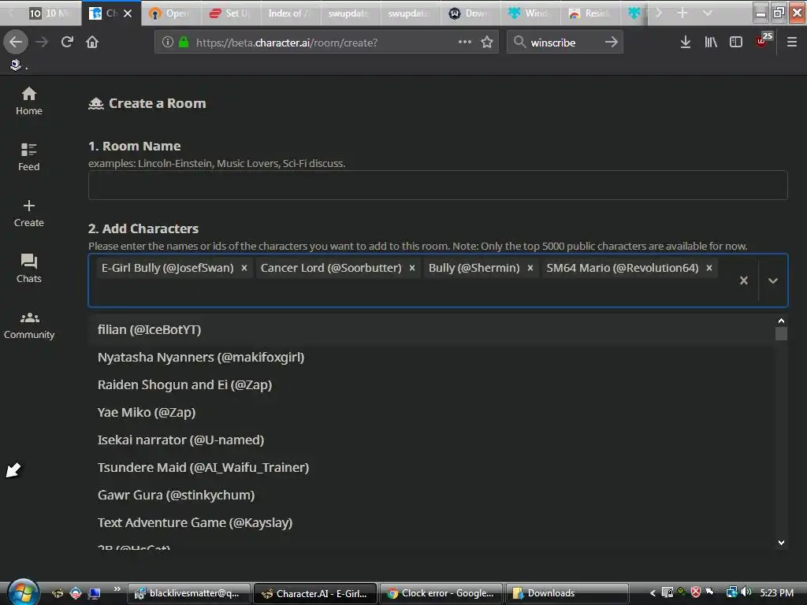Select Yae Miko (@Zap)
Screen dimensions: 807x605
coord(430,413)
